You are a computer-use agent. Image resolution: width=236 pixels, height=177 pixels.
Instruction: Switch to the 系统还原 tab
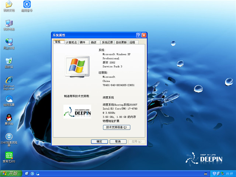(107, 42)
